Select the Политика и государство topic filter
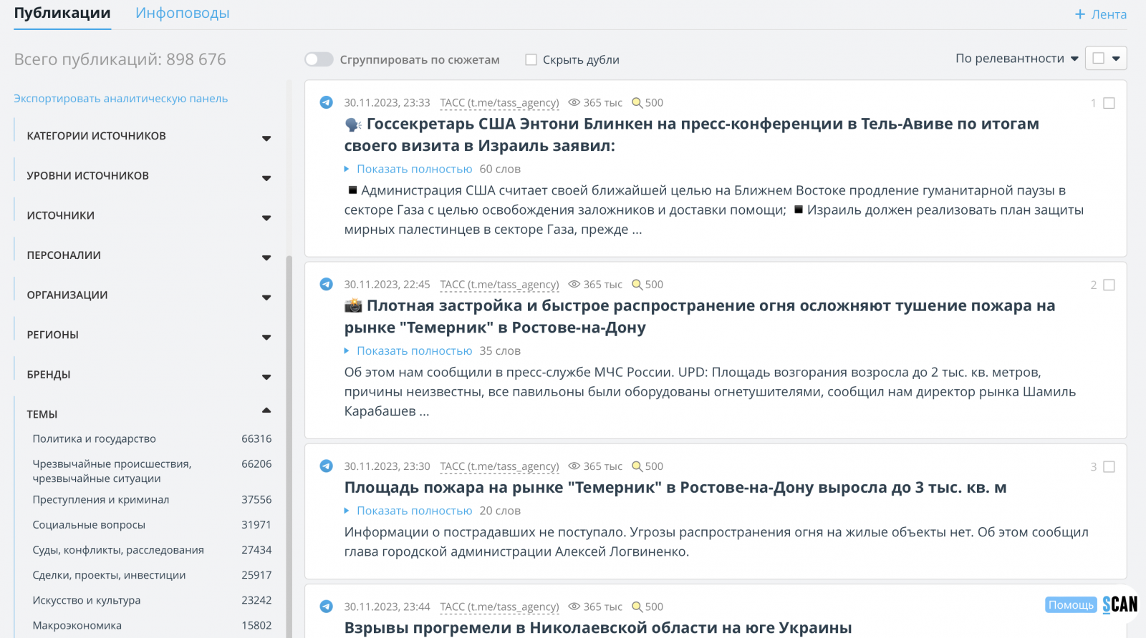This screenshot has height=638, width=1146. pyautogui.click(x=94, y=439)
